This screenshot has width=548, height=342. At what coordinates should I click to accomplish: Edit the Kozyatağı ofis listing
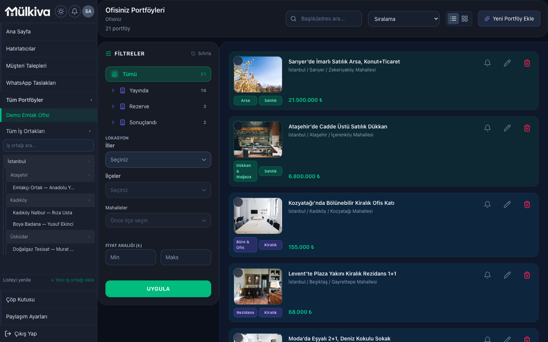(507, 204)
